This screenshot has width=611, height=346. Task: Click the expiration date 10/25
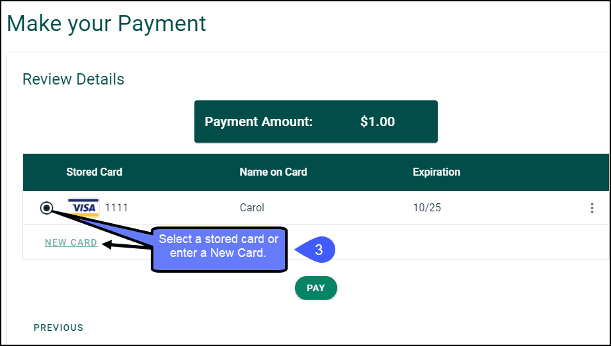(x=427, y=208)
